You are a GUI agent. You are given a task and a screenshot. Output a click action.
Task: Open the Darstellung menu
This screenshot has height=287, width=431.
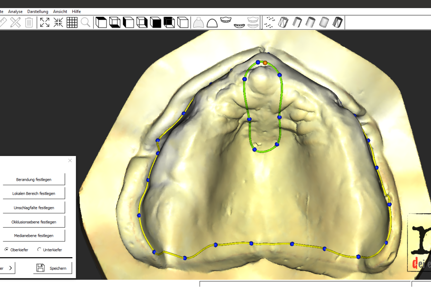pyautogui.click(x=38, y=11)
